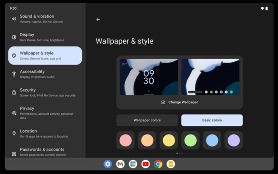Click the Wallpaper & style palette icon
This screenshot has height=174, width=278.
tap(14, 55)
